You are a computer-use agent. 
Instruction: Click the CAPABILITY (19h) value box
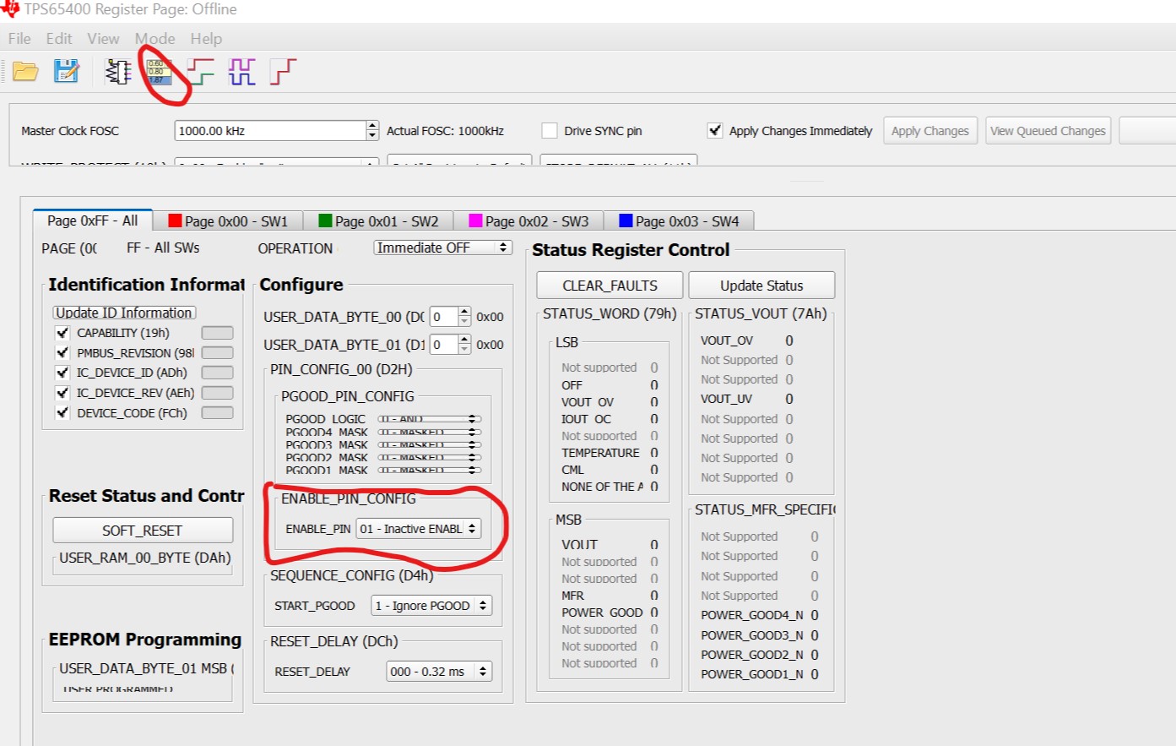[x=217, y=333]
